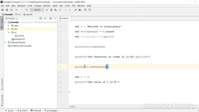The width and height of the screenshot is (199, 112).
Task: Open the VCS menu
Action: click(x=73, y=6)
